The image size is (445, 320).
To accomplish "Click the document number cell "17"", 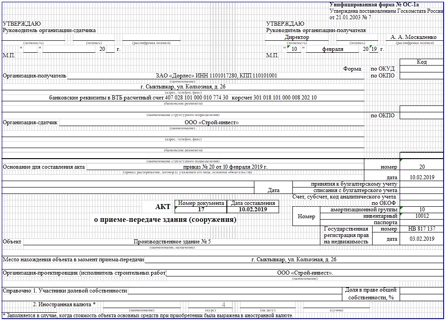I will [201, 210].
